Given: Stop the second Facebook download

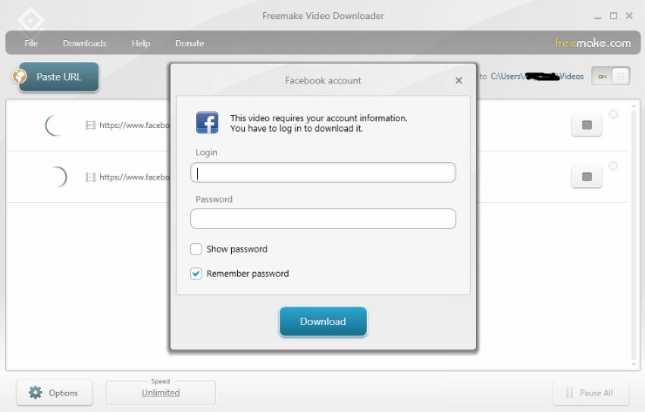Looking at the screenshot, I should pos(587,177).
